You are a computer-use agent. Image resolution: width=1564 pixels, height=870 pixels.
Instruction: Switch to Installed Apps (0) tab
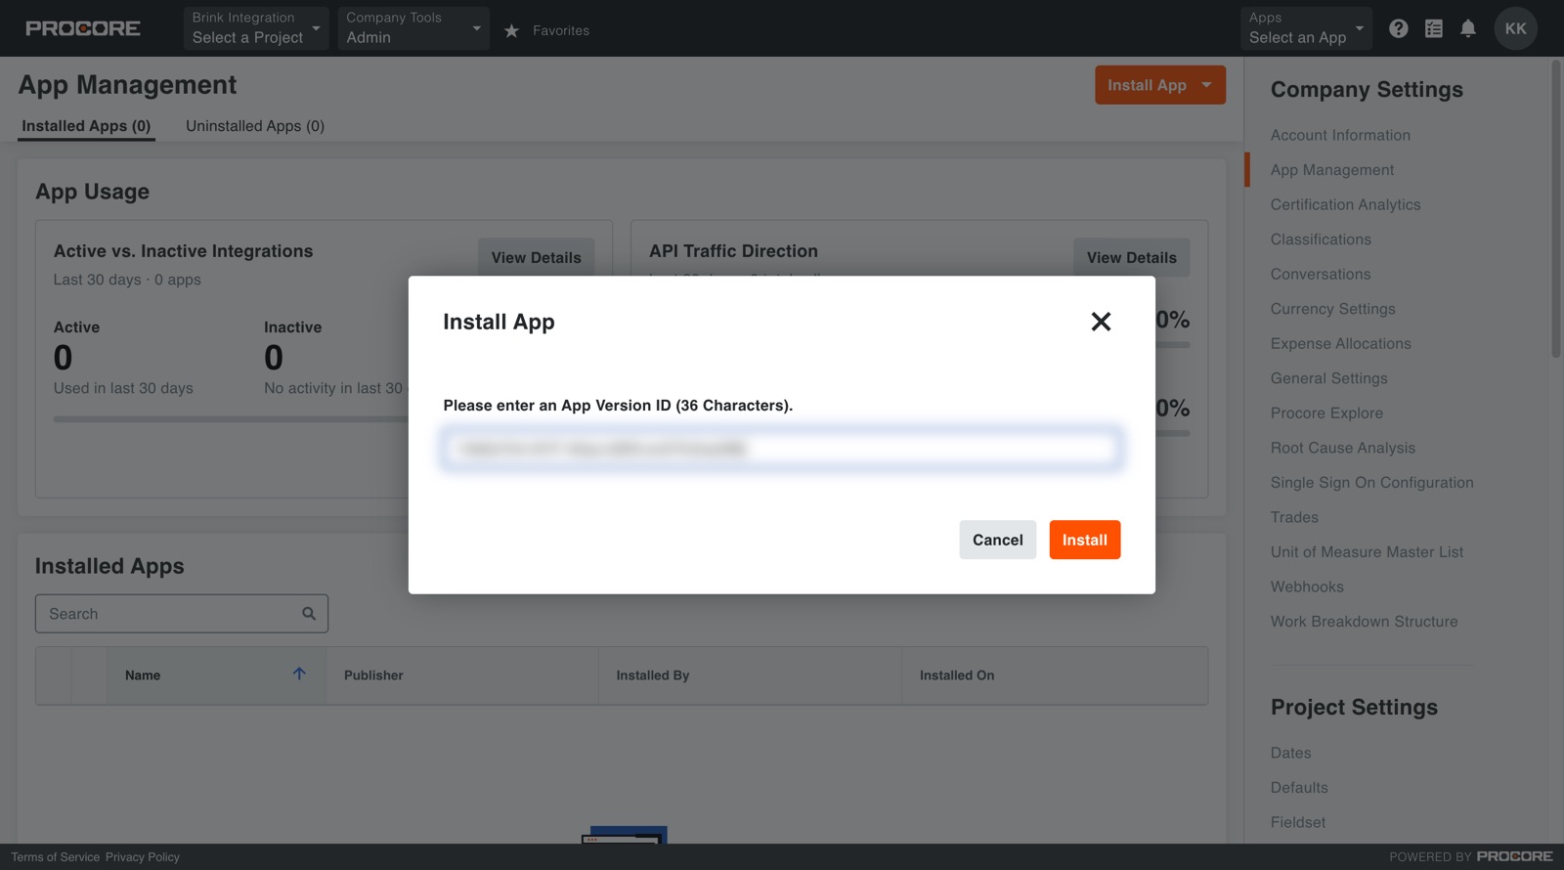(x=86, y=126)
